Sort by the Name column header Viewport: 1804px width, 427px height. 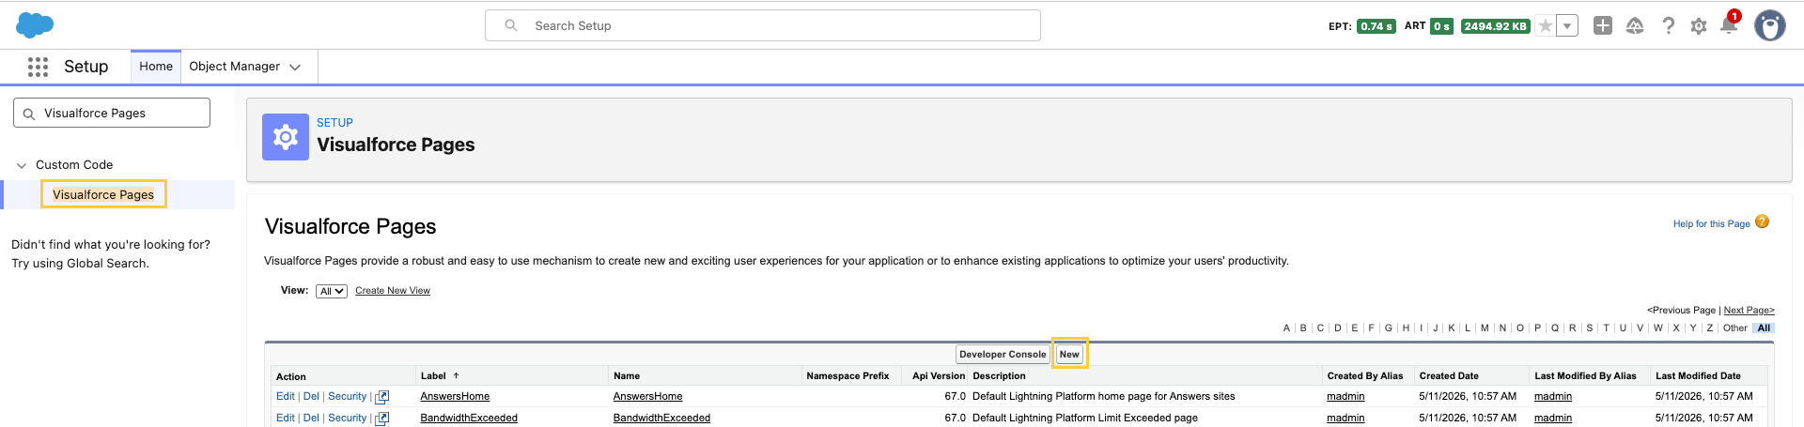(627, 375)
